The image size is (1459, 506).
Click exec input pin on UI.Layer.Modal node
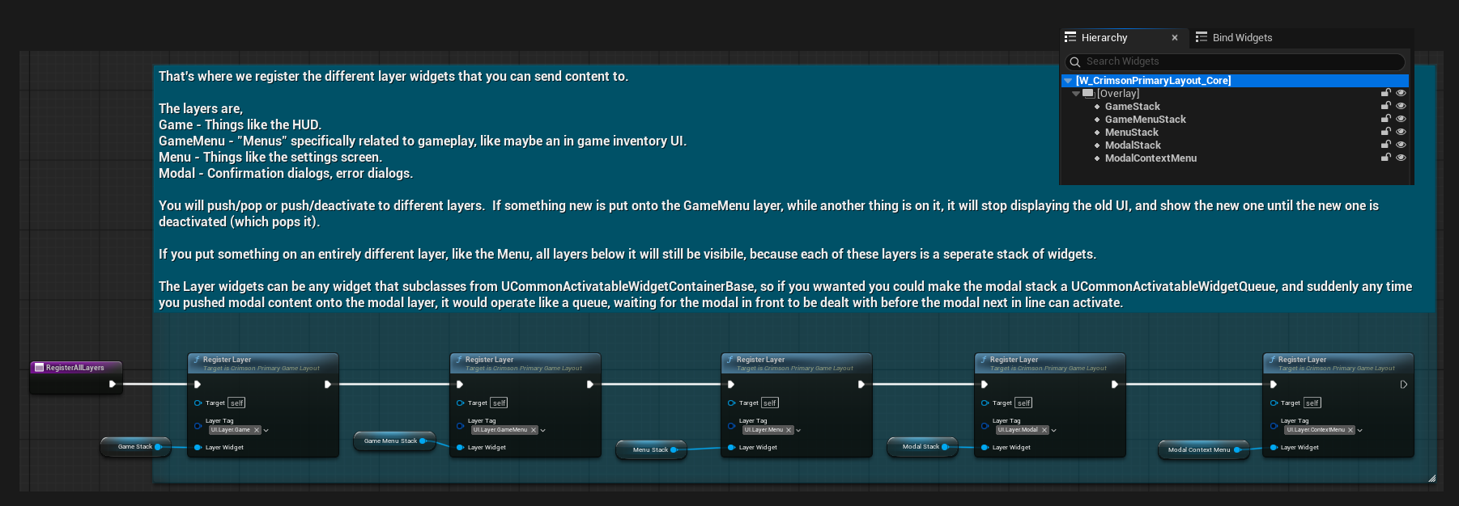tap(985, 385)
